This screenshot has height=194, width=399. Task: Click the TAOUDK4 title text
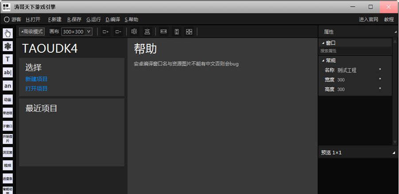50,48
